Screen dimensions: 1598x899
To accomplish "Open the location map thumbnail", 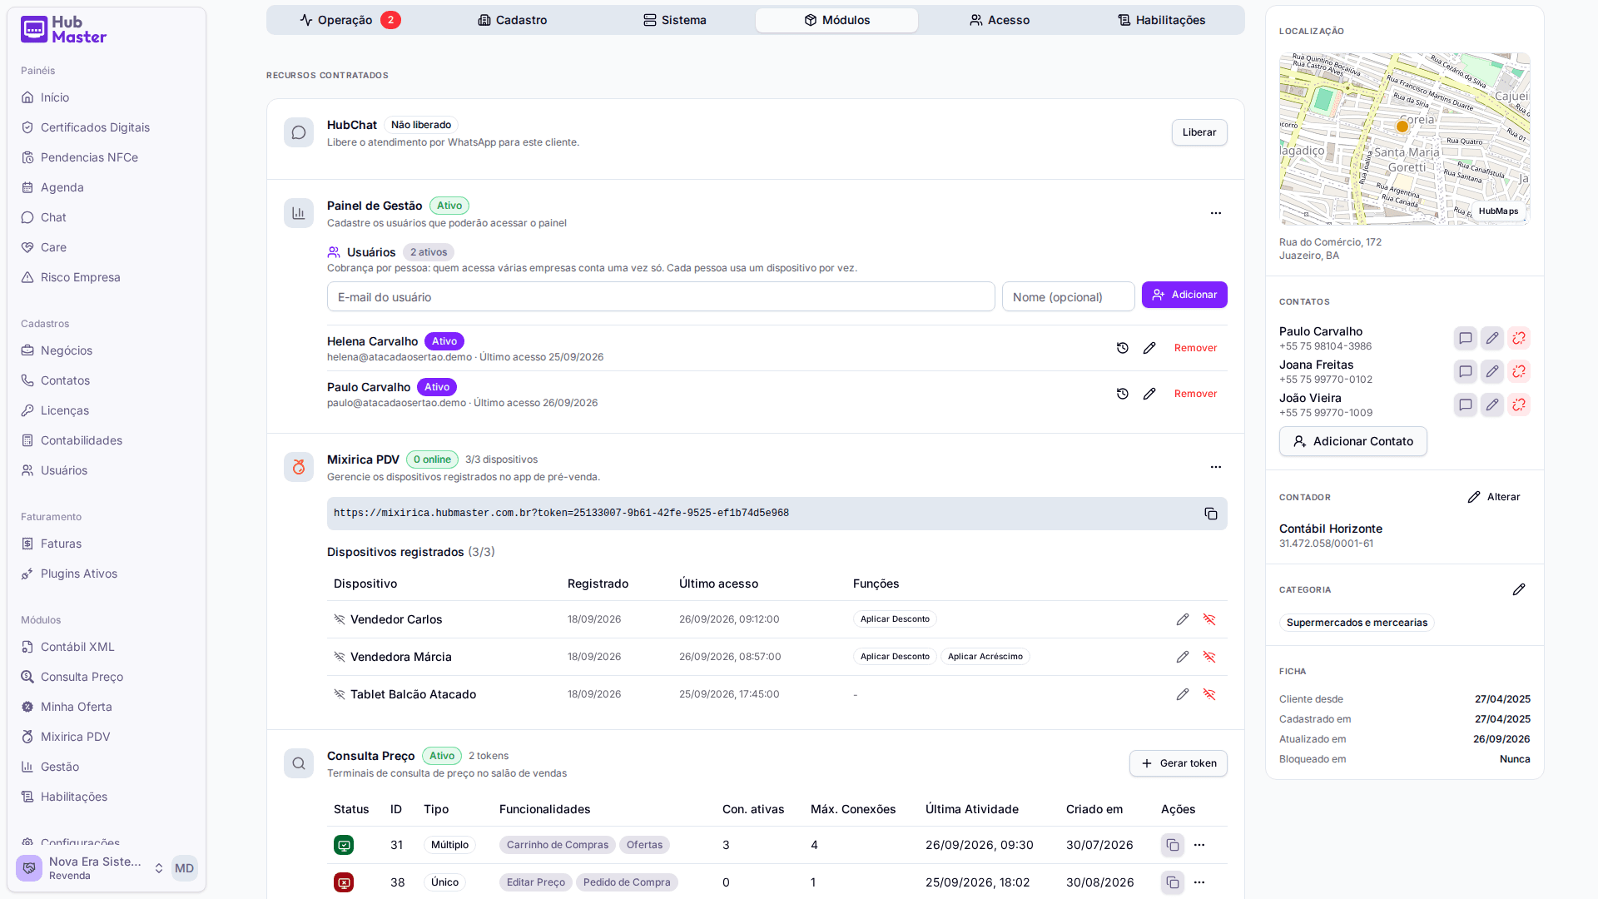I will click(1405, 139).
